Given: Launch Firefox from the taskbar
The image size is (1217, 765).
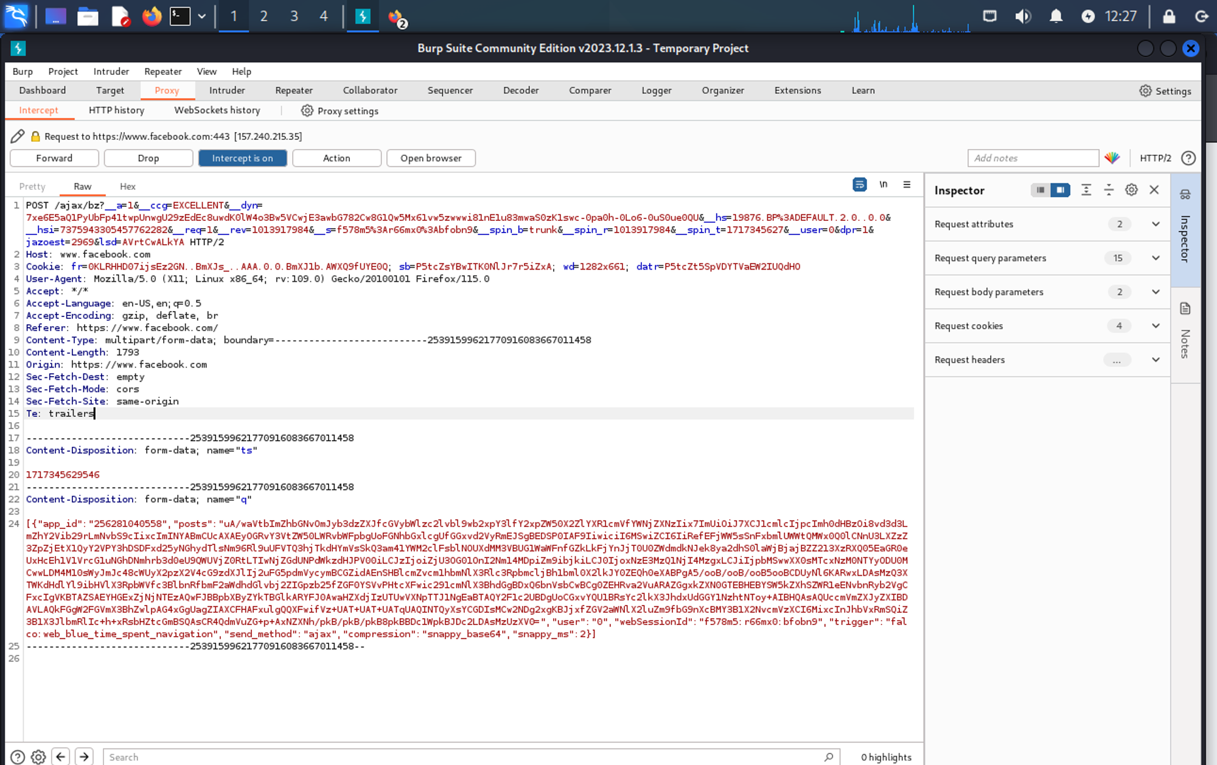Looking at the screenshot, I should (x=152, y=16).
